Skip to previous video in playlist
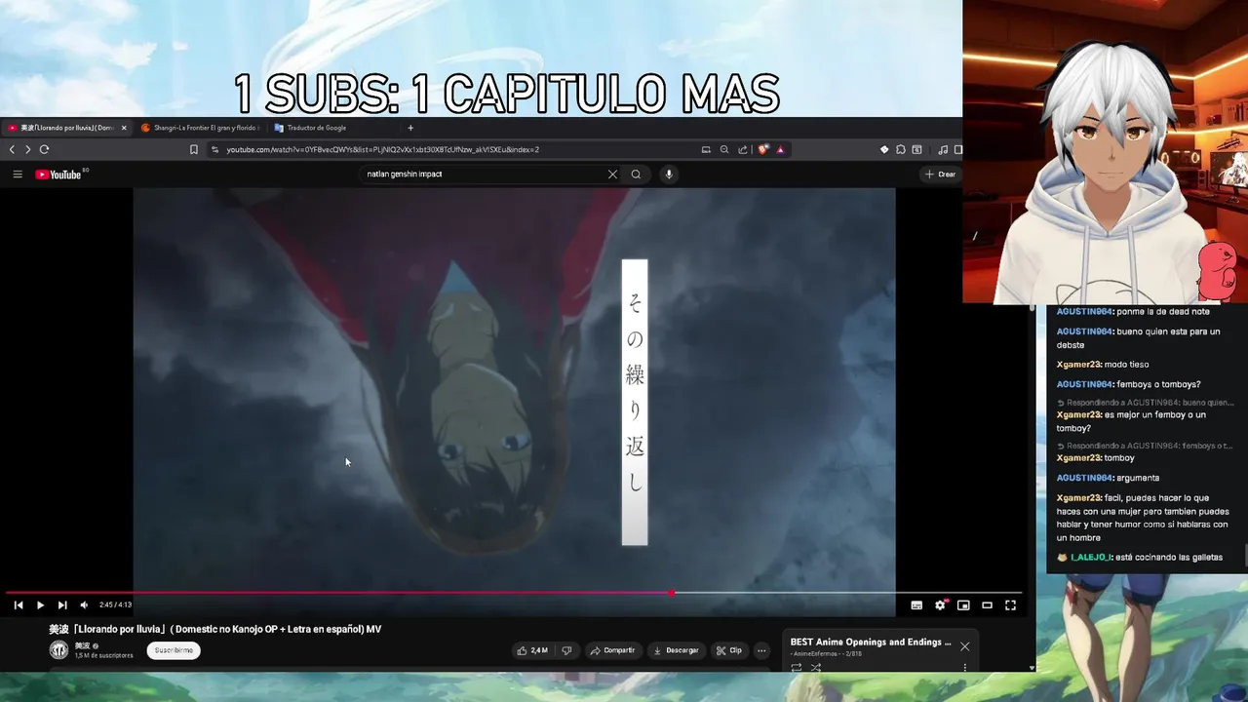This screenshot has width=1248, height=702. (x=18, y=605)
